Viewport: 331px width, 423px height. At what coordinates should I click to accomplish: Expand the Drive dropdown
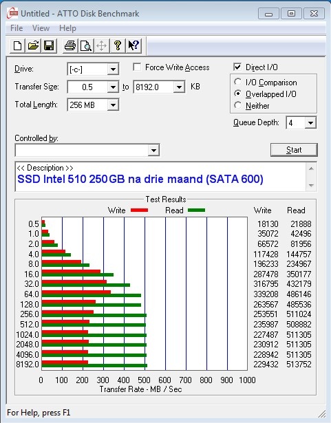[113, 69]
